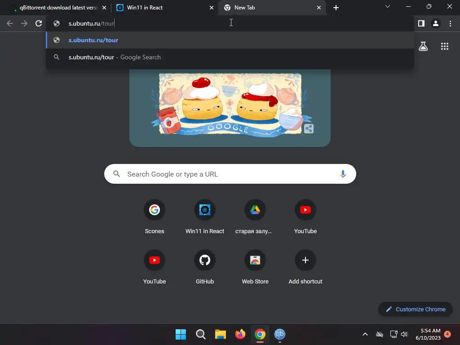Image resolution: width=460 pixels, height=345 pixels.
Task: Focus the Search Google or type a URL box
Action: point(230,174)
